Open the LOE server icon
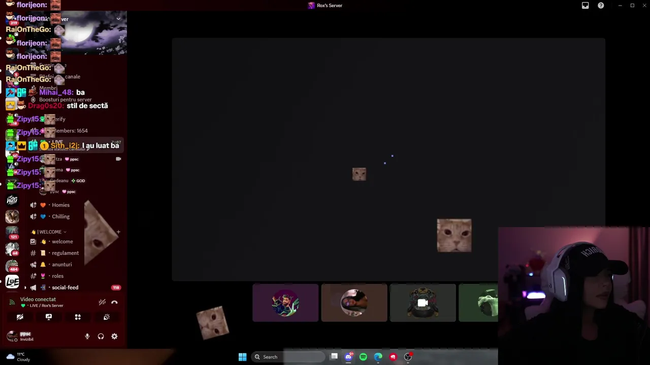Screen dimensions: 650x365 [12, 282]
